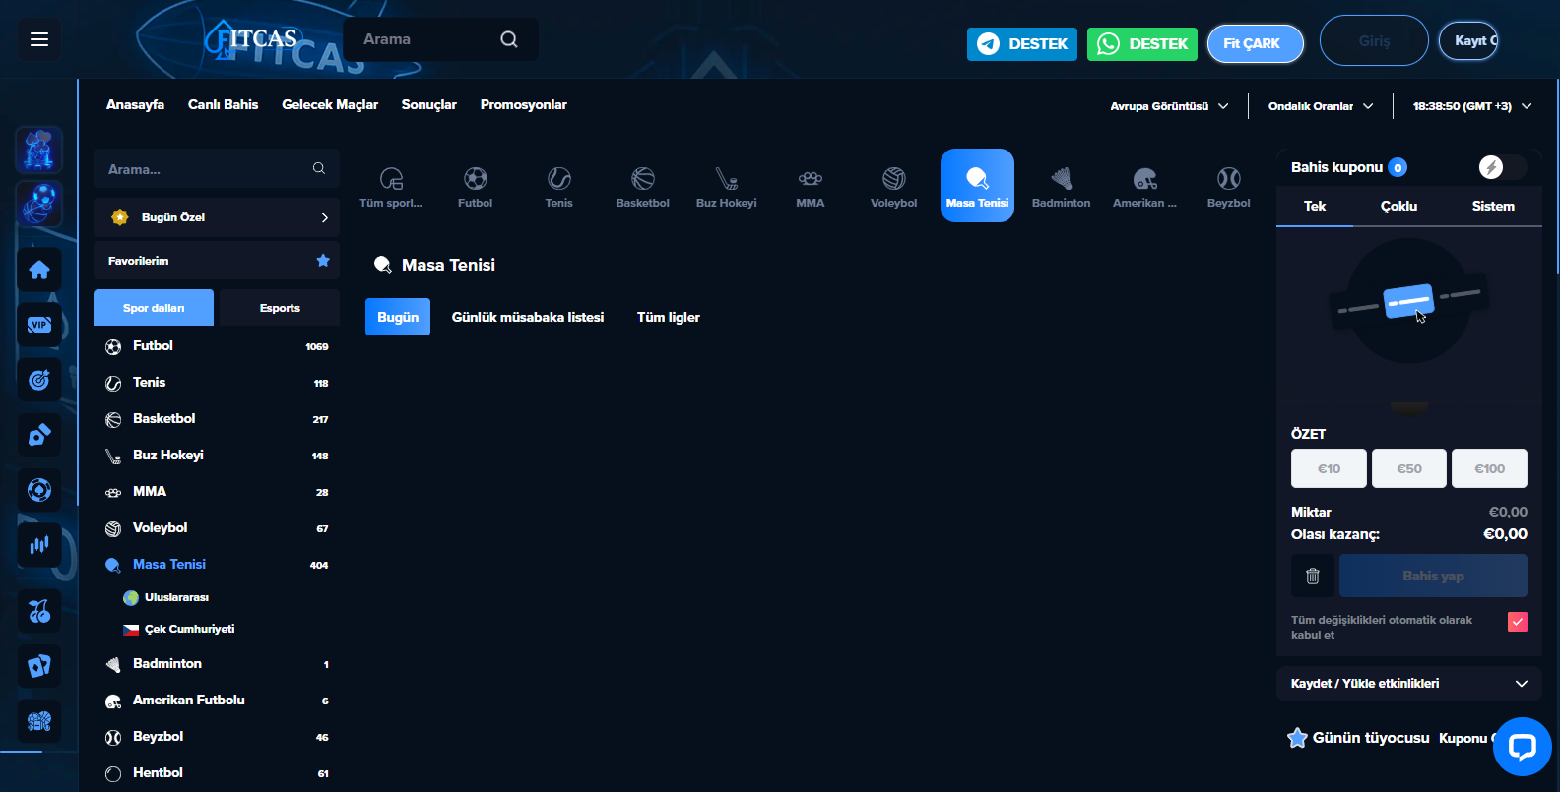
Task: Open the live chat bubble icon
Action: click(x=1522, y=747)
